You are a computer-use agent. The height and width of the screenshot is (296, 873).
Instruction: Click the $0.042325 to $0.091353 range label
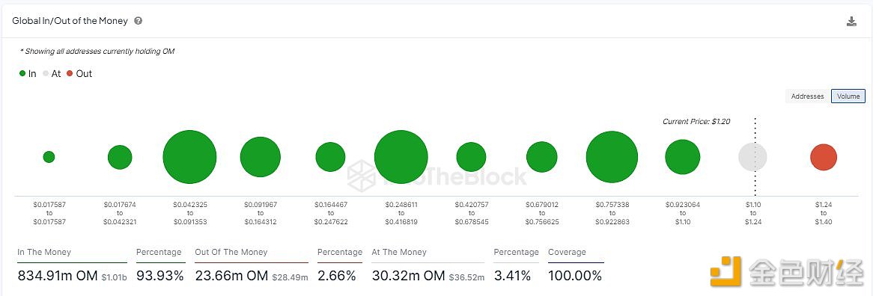point(190,213)
